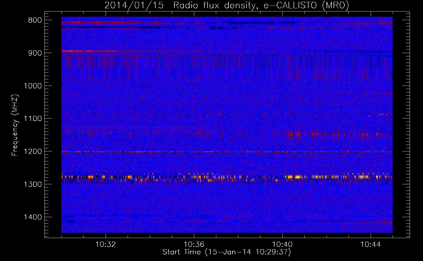
Task: Click the 900 frequency tick label
Action: point(35,53)
